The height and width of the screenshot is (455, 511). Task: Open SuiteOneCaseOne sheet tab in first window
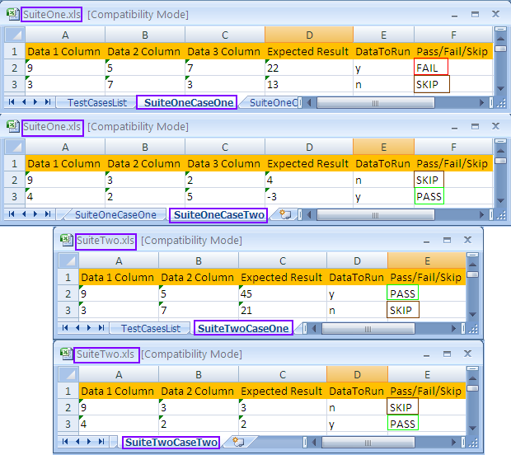[x=189, y=102]
